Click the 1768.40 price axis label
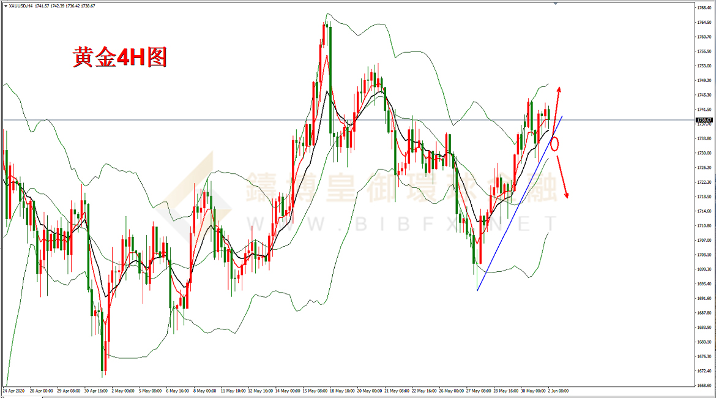Image resolution: width=716 pixels, height=398 pixels. (704, 8)
